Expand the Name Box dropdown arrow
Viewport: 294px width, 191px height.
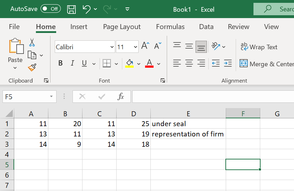click(x=51, y=96)
